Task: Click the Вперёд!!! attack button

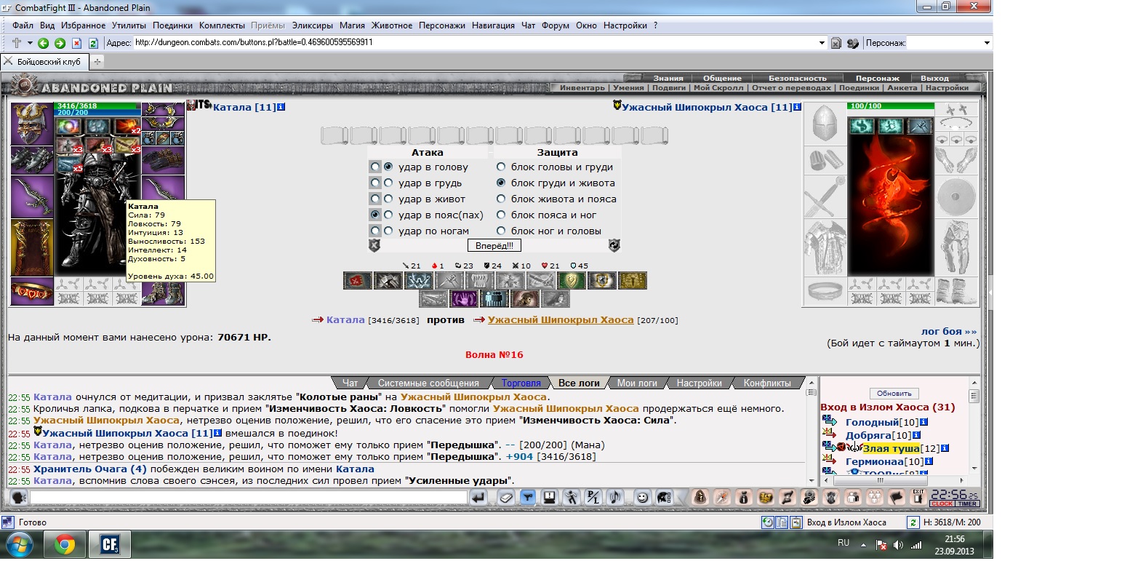Action: point(494,245)
